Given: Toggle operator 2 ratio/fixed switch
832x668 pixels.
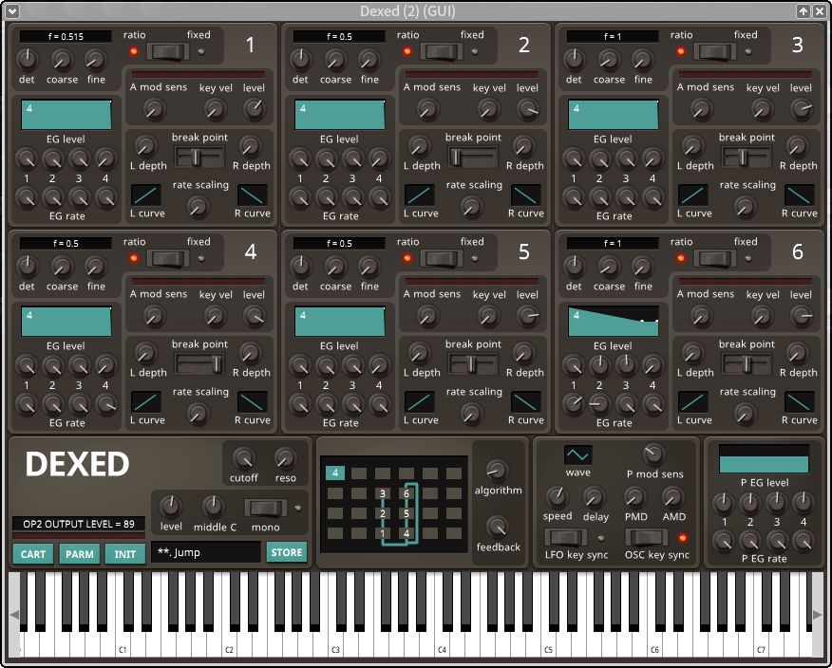Looking at the screenshot, I should 442,51.
